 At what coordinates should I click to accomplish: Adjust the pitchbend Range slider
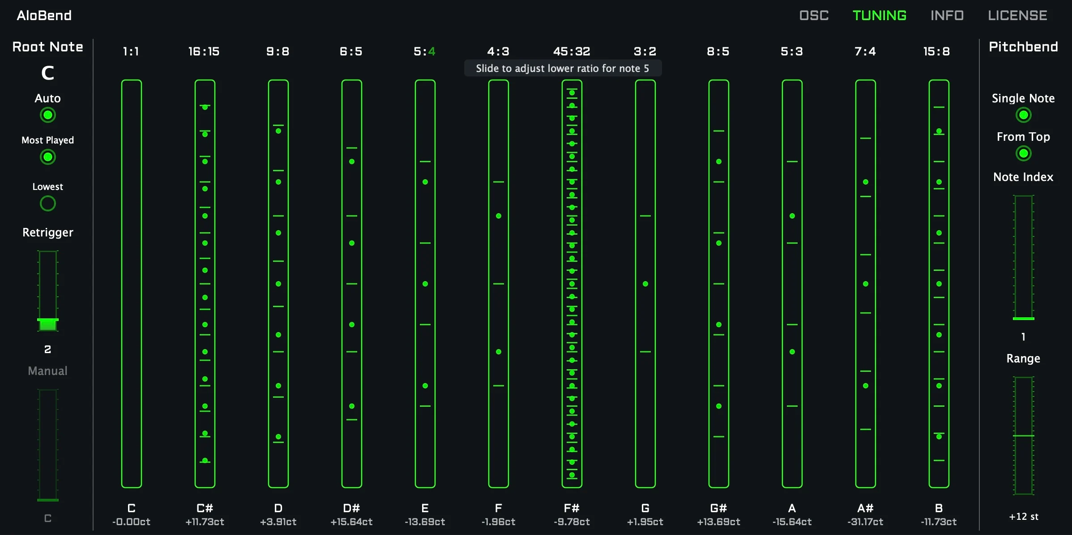pyautogui.click(x=1024, y=436)
